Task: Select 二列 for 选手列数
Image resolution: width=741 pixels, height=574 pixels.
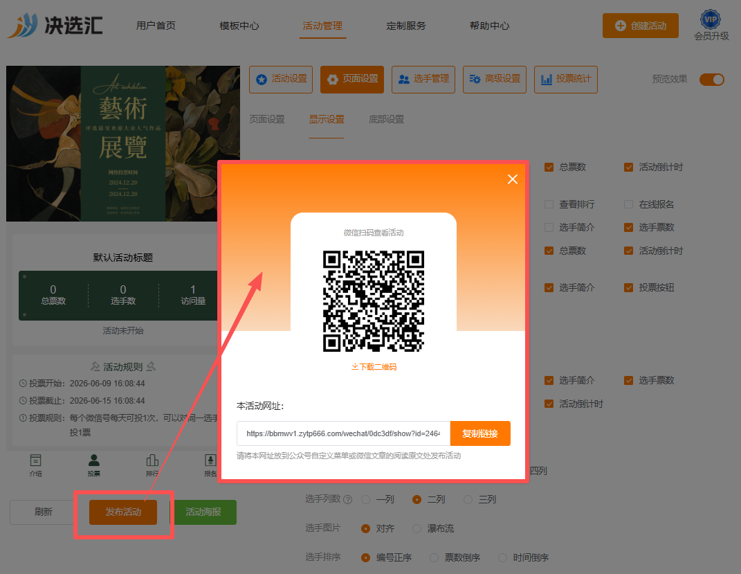Action: (417, 500)
